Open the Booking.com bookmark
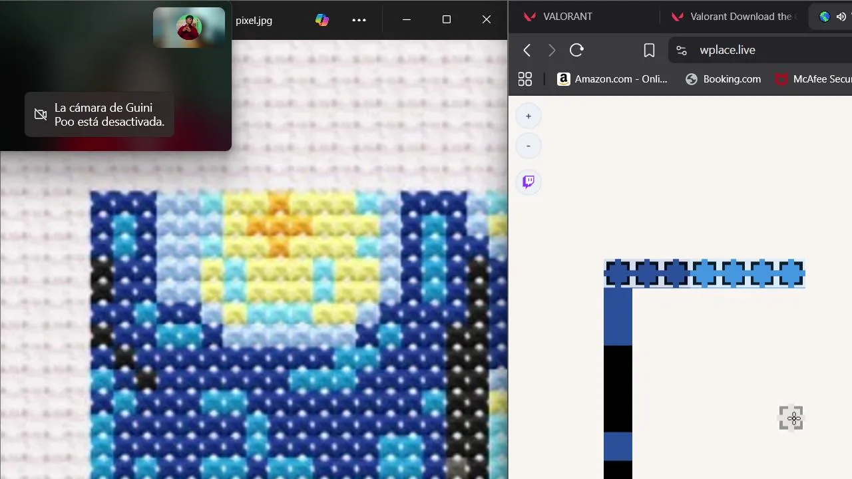Image resolution: width=852 pixels, height=479 pixels. (723, 79)
